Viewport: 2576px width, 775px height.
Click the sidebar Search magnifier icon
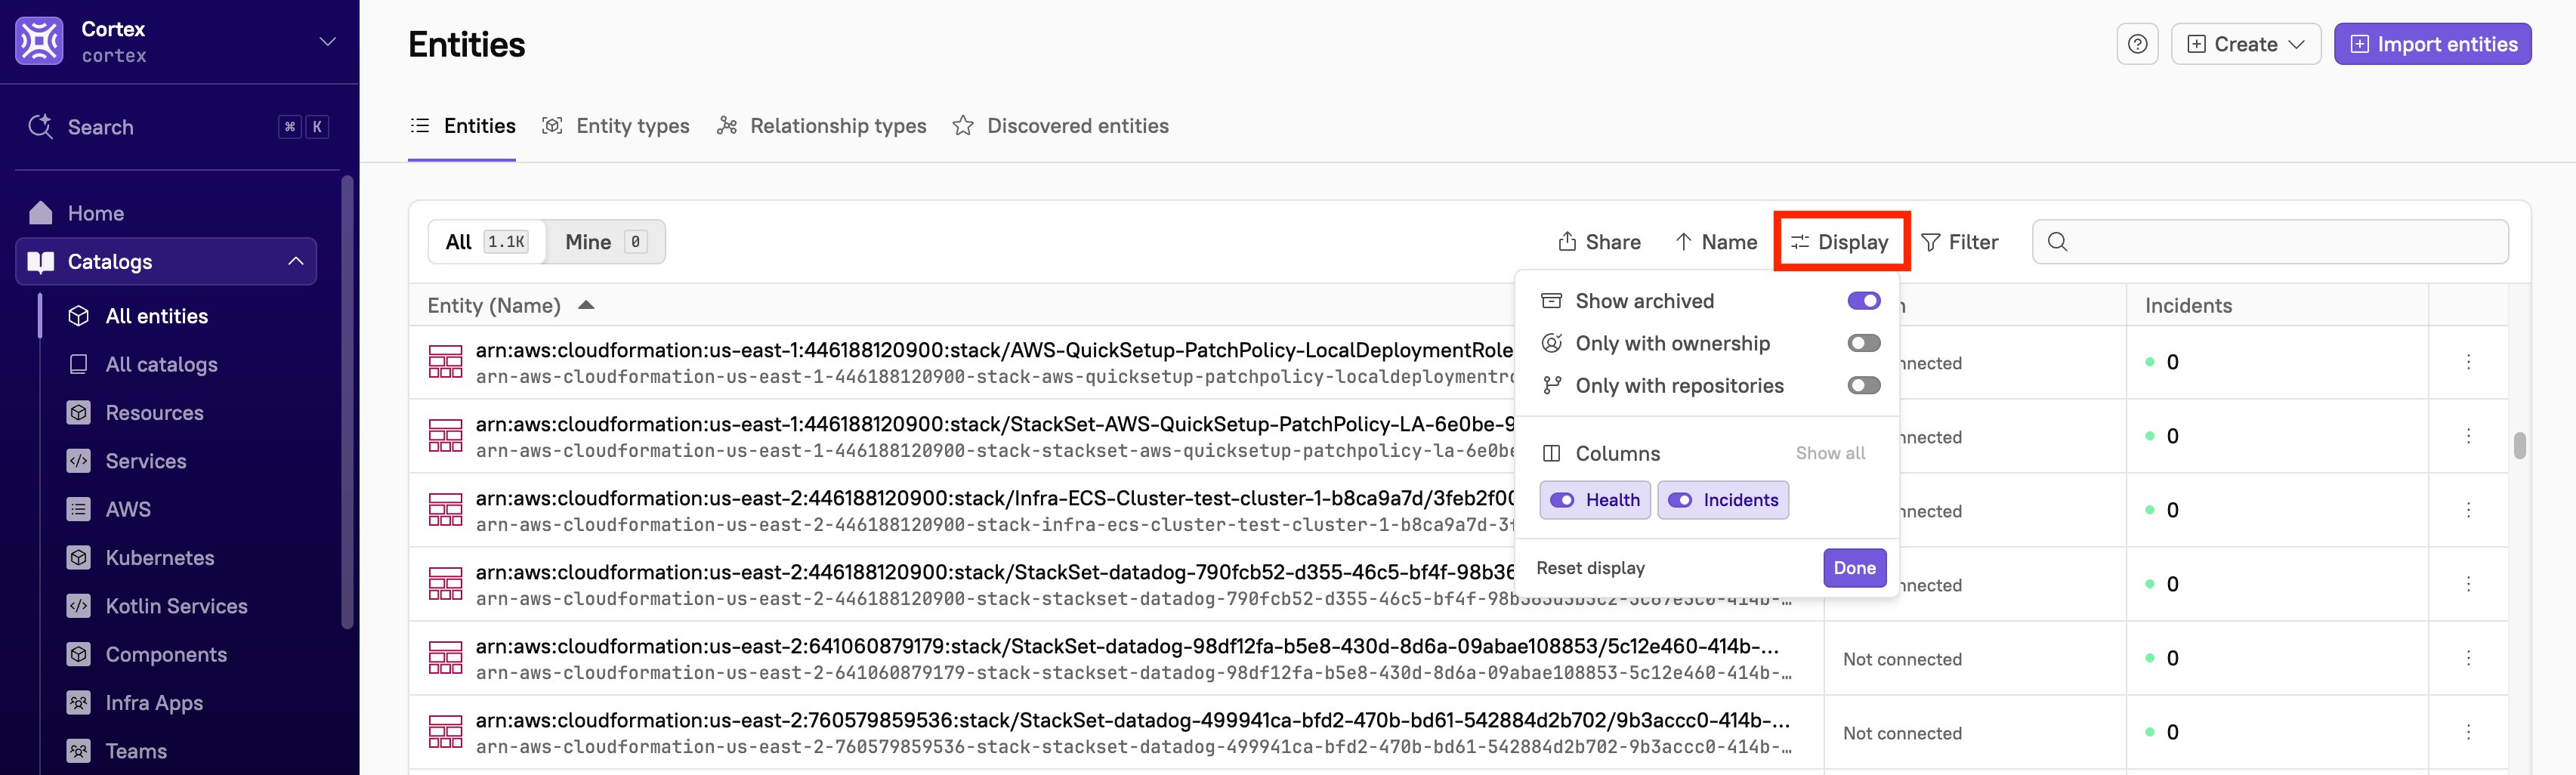click(x=40, y=126)
